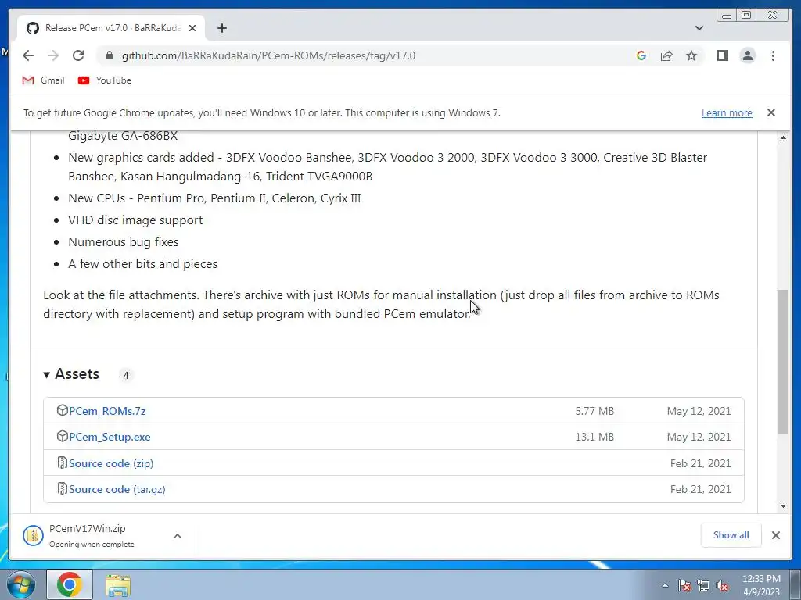
Task: Click the Learn more link
Action: coord(727,112)
